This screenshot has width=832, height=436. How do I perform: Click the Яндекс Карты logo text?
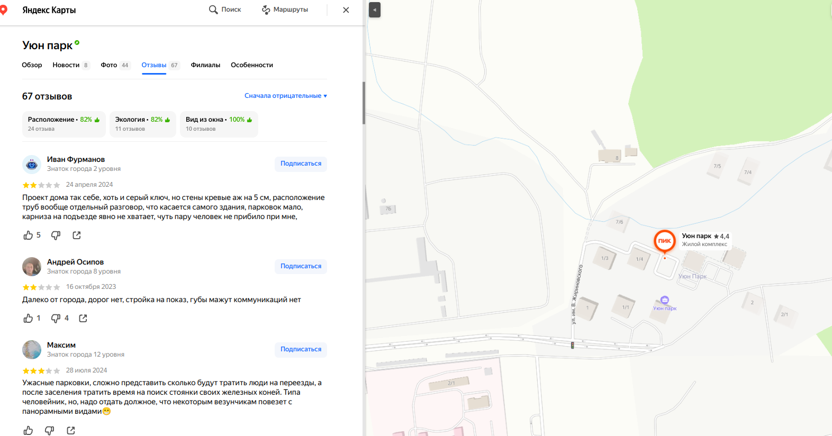tap(49, 10)
